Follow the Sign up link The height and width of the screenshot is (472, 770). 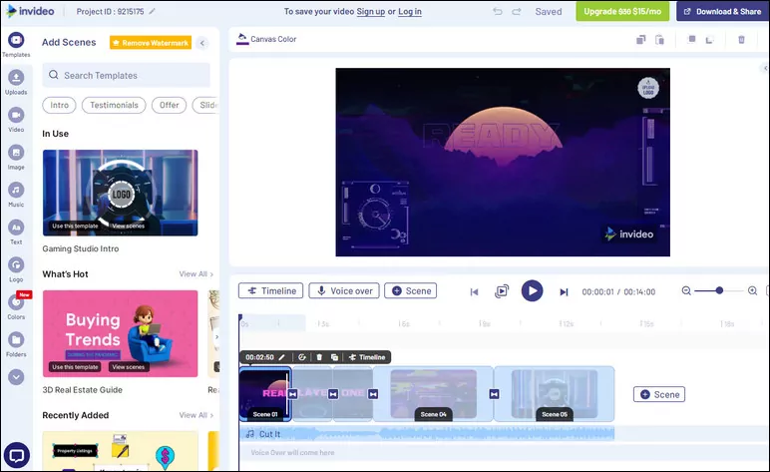(371, 11)
